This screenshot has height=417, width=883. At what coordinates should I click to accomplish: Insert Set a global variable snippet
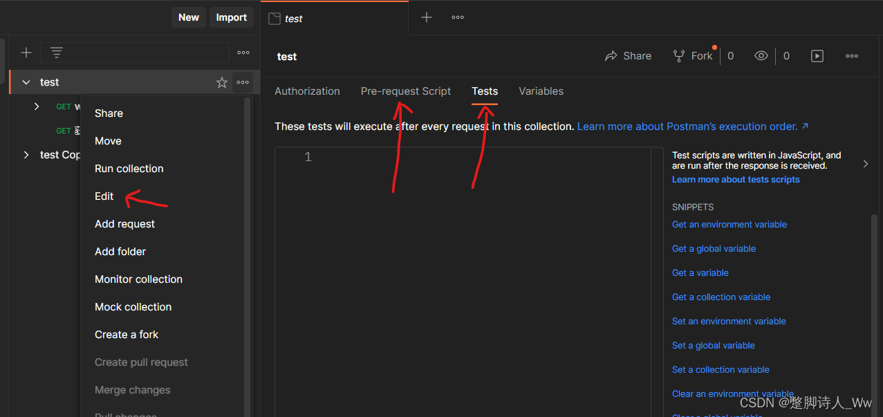(714, 346)
